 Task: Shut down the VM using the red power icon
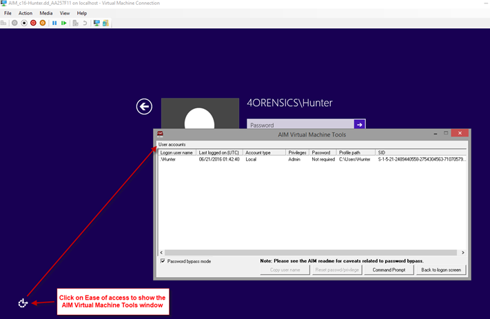34,23
